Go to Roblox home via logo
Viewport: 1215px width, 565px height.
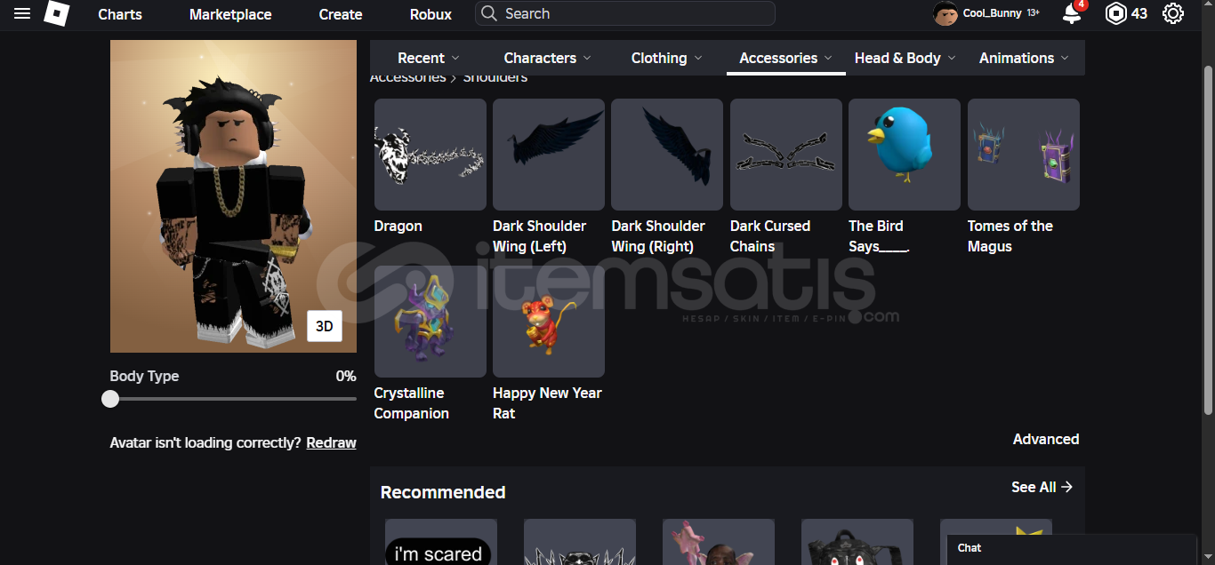(57, 13)
